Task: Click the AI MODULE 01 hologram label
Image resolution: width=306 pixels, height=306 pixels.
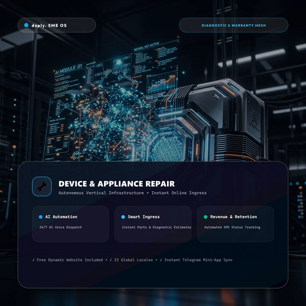Action: coord(68,69)
